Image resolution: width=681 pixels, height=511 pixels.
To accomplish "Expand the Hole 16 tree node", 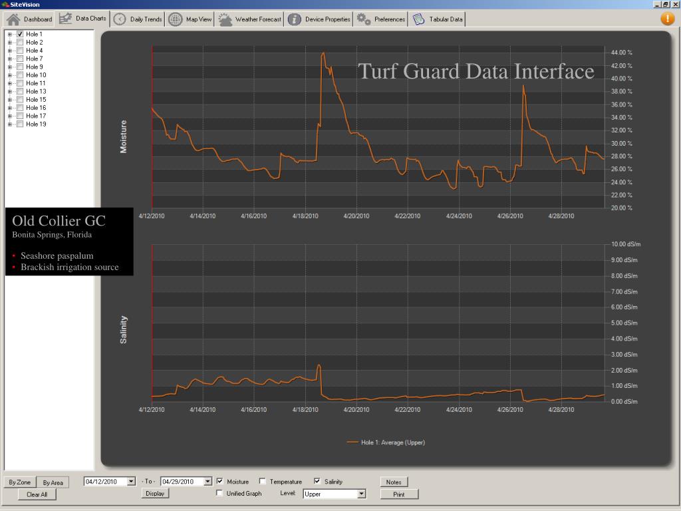I will 9,108.
